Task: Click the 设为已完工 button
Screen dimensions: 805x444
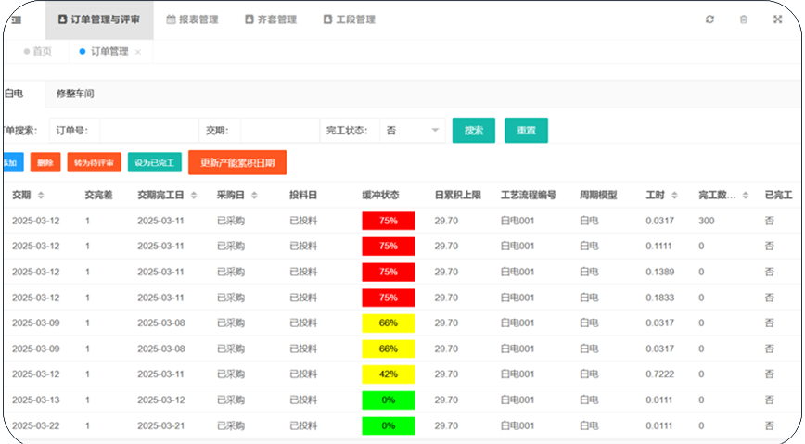Action: [155, 163]
